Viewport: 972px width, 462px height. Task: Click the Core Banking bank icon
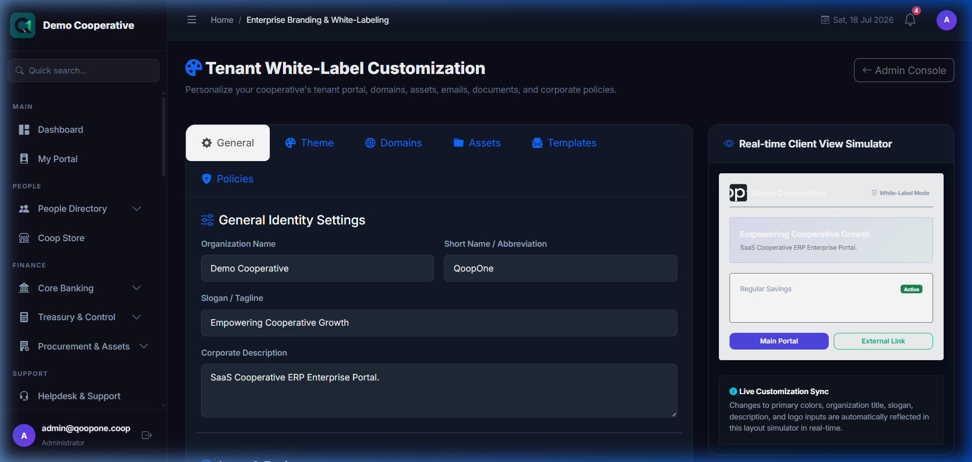tap(24, 288)
